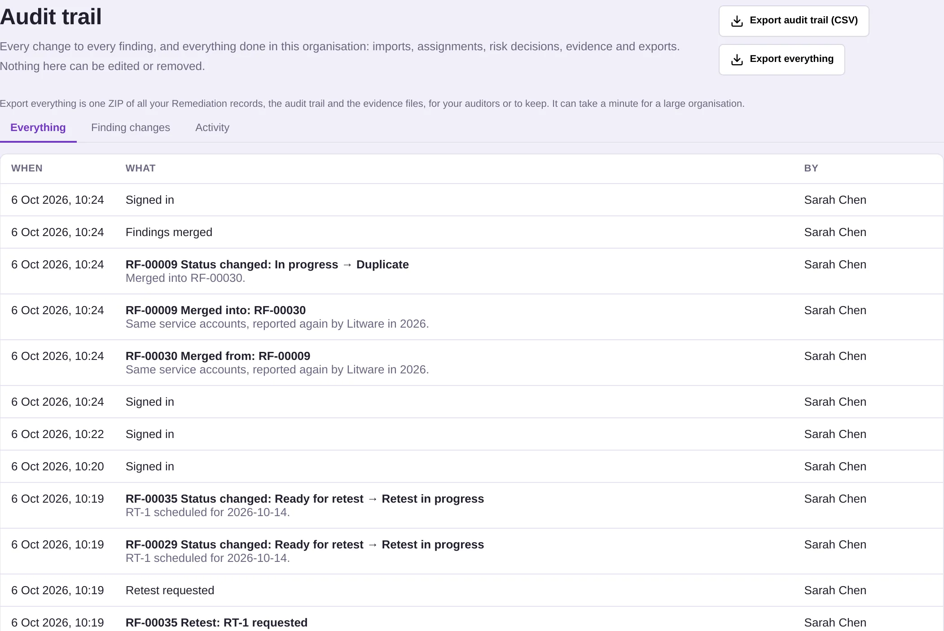Screen dimensions: 944x631
Task: Click the download icon beside Export audit trail
Action: point(737,21)
